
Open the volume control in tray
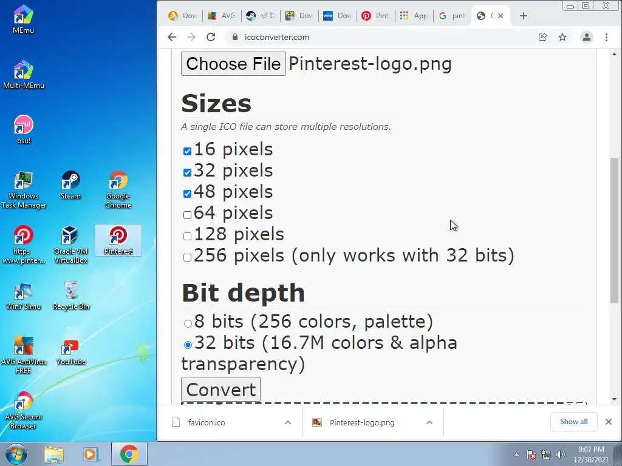click(561, 455)
